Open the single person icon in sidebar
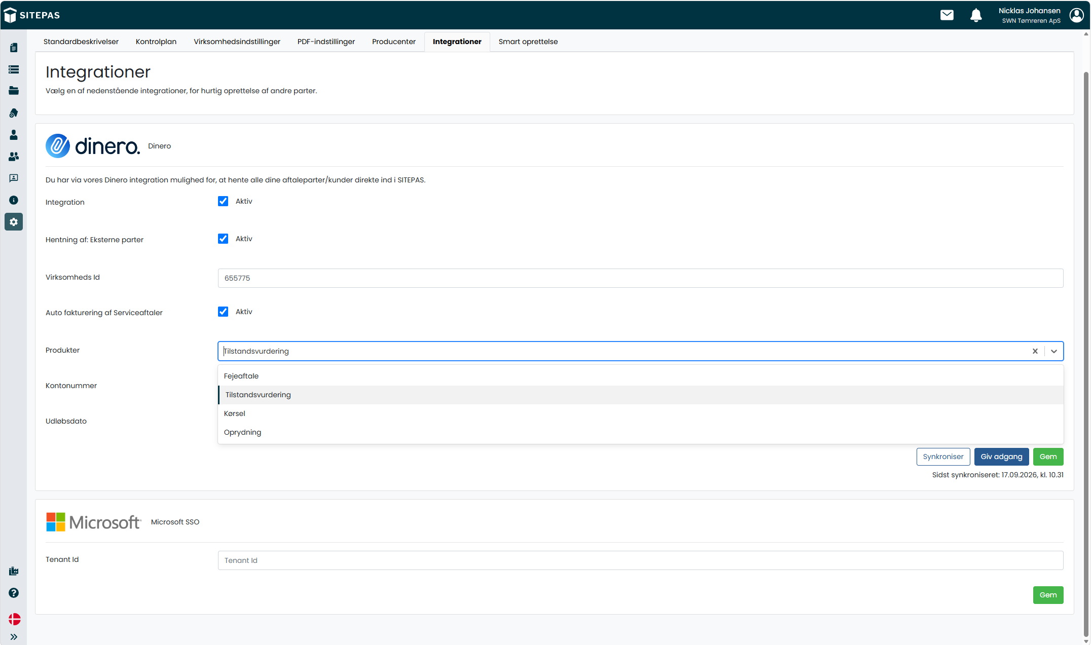Viewport: 1091px width, 645px height. (14, 135)
